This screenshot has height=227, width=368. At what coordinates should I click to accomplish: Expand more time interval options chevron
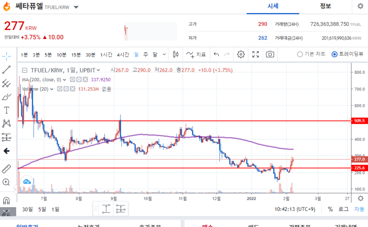pyautogui.click(x=164, y=55)
